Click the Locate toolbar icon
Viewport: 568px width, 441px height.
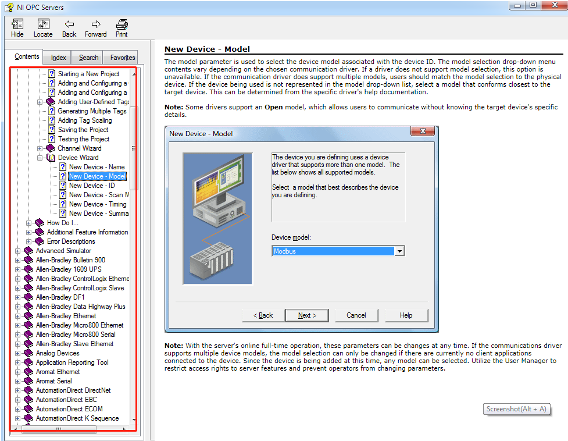(43, 24)
